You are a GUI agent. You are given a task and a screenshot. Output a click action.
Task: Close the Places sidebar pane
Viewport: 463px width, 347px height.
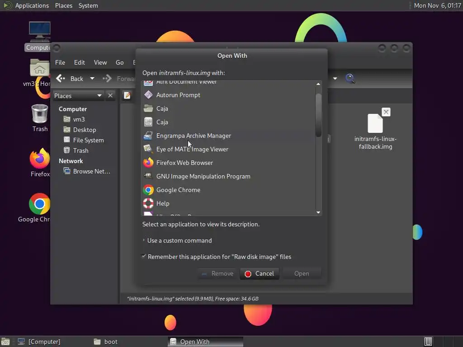point(110,96)
